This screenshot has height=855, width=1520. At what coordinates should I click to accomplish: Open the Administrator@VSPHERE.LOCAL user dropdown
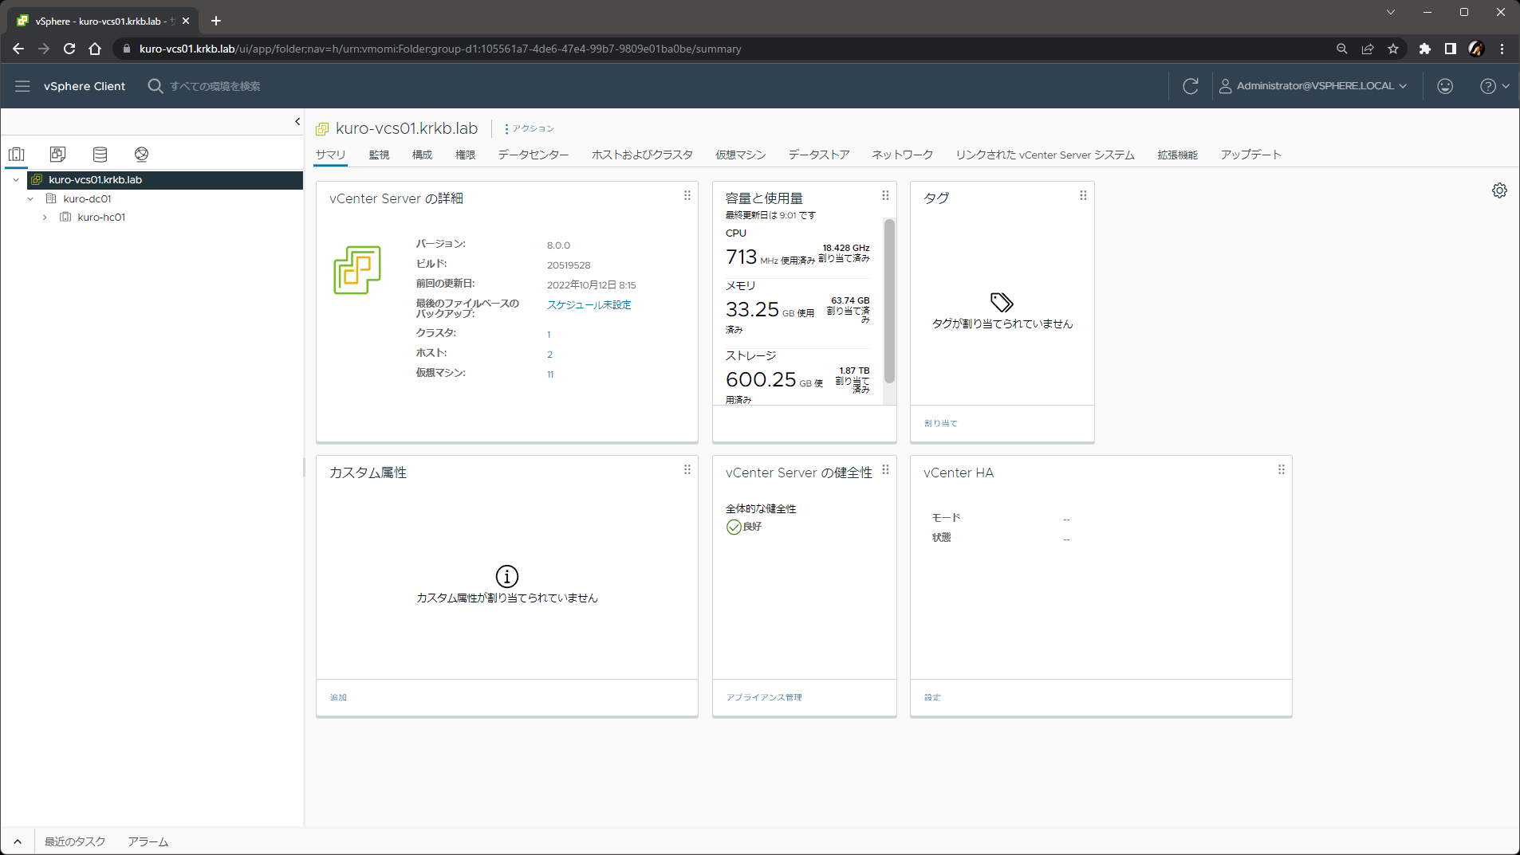click(x=1313, y=86)
